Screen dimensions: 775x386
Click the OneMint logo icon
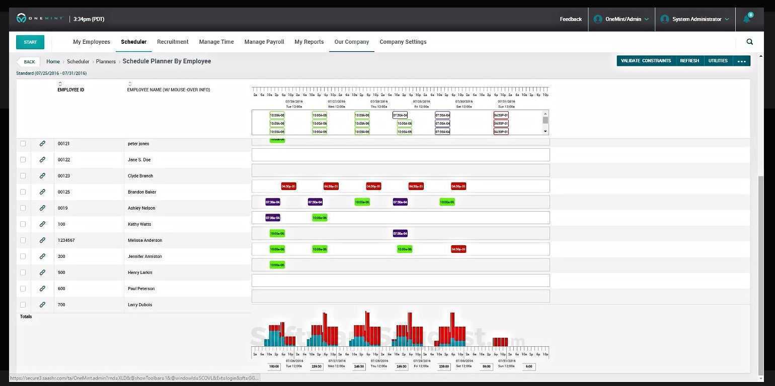click(x=21, y=19)
